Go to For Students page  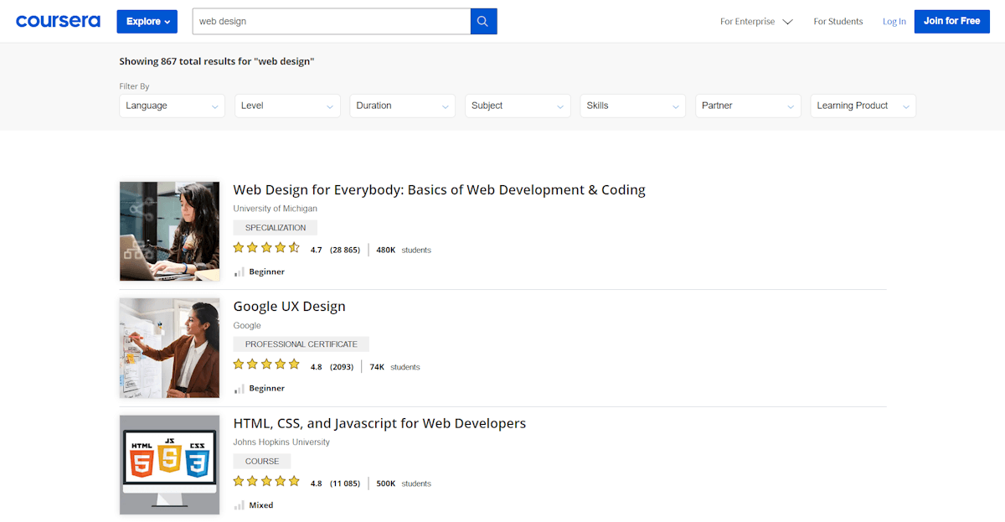[x=838, y=22]
